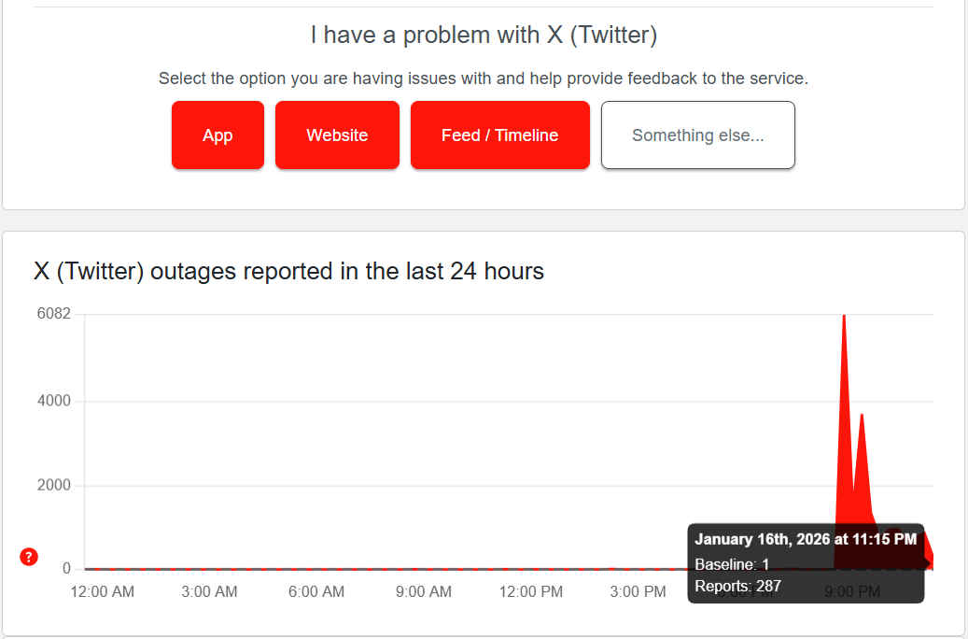
Task: Click the 3:00 AM axis label
Action: coord(209,591)
